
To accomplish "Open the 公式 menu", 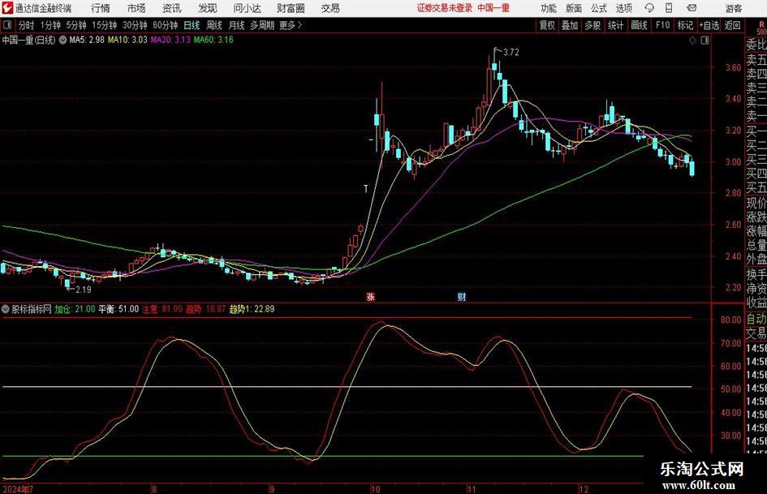I will click(599, 8).
